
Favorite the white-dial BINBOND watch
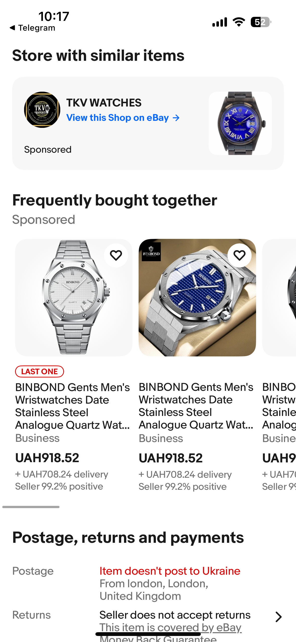pos(116,255)
